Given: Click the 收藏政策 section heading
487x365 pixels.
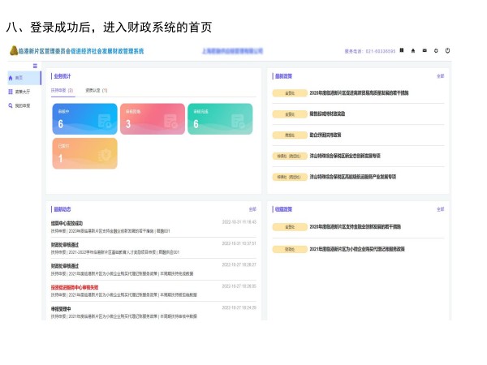Looking at the screenshot, I should 283,209.
